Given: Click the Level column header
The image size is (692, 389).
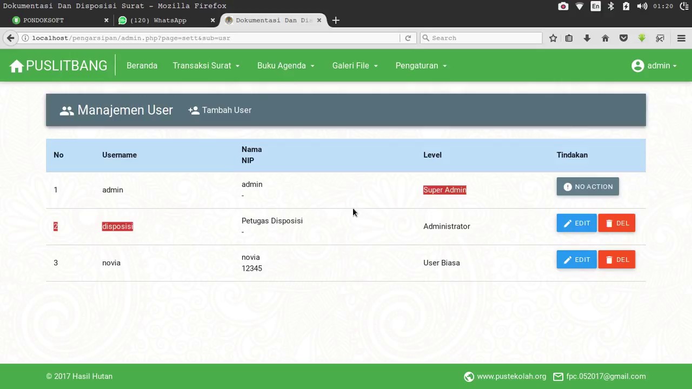Looking at the screenshot, I should click(x=432, y=155).
